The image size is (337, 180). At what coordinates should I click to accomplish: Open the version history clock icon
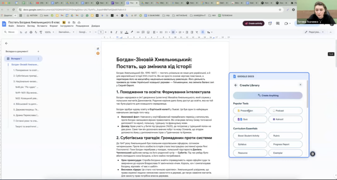tap(270, 23)
